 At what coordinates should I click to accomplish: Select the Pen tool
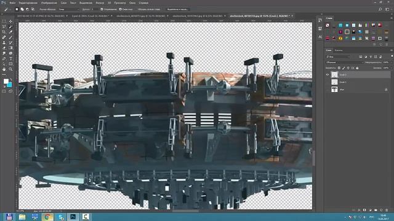coord(4,58)
